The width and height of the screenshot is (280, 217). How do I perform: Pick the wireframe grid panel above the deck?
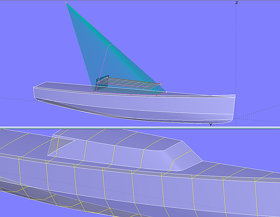click(128, 83)
